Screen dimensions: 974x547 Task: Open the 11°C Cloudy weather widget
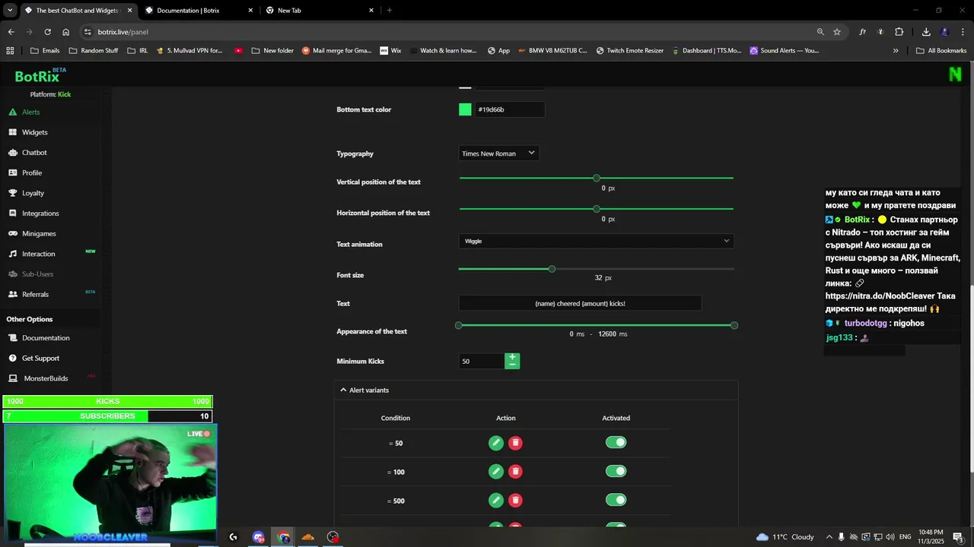[785, 537]
